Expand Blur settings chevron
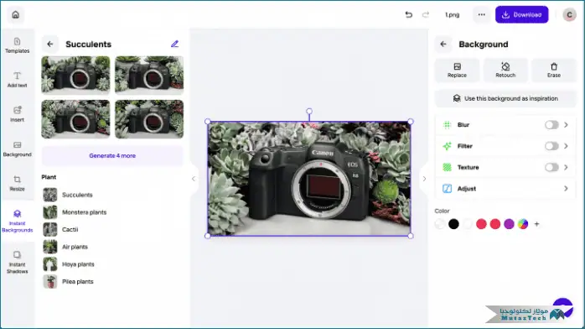The width and height of the screenshot is (585, 329). (567, 125)
